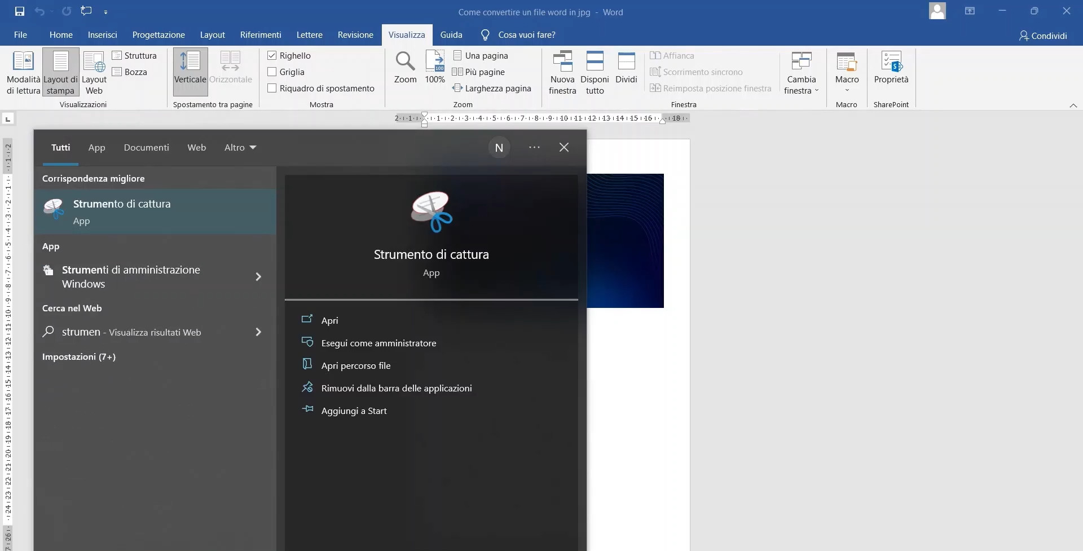The width and height of the screenshot is (1083, 551).
Task: Enable Riquadro di spostamento checkbox
Action: pos(272,89)
